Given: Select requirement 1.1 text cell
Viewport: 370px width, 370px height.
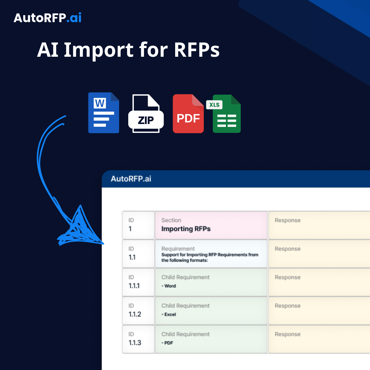Looking at the screenshot, I should tap(211, 254).
